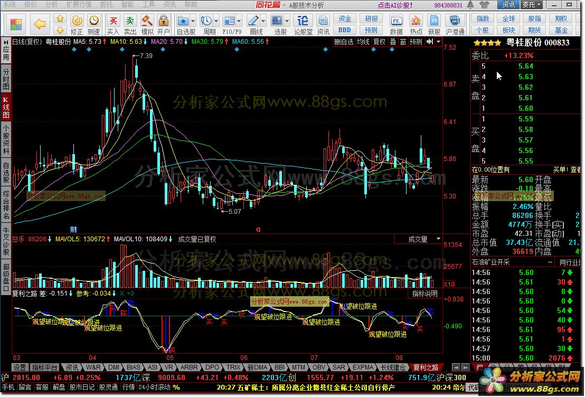The height and width of the screenshot is (397, 585).
Task: Run the 测速 speed test
Action: point(93,25)
